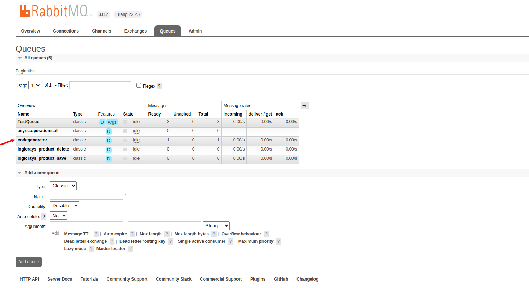Sort the table by the Ready column
The image size is (529, 288).
pyautogui.click(x=154, y=114)
